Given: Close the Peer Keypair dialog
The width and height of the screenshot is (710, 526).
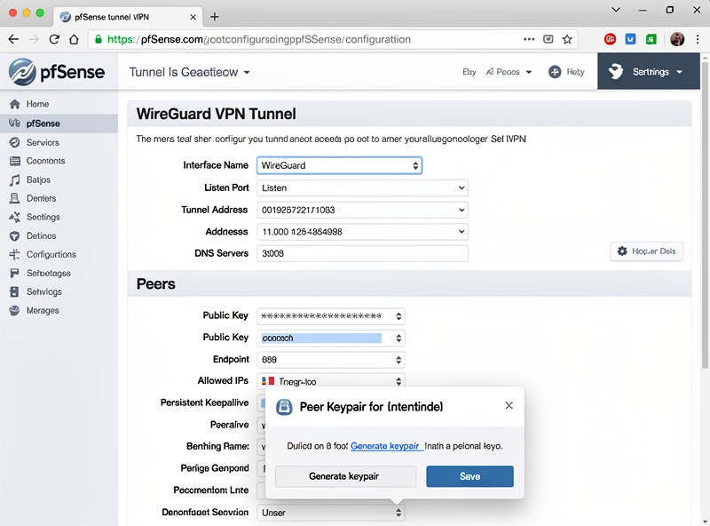Looking at the screenshot, I should pyautogui.click(x=509, y=405).
